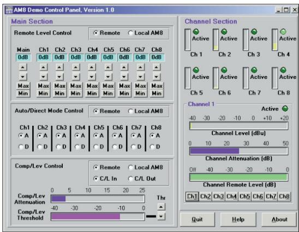Viewport: 299px width, 232px height.
Task: Increase Main level with up arrow
Action: (x=23, y=67)
